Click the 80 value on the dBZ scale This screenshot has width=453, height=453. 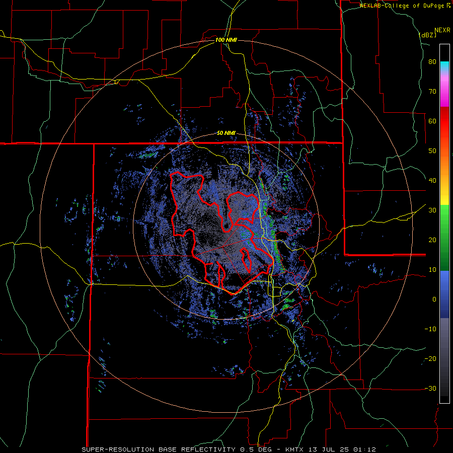pyautogui.click(x=432, y=62)
